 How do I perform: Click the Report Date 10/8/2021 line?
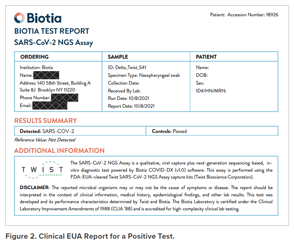point(131,106)
